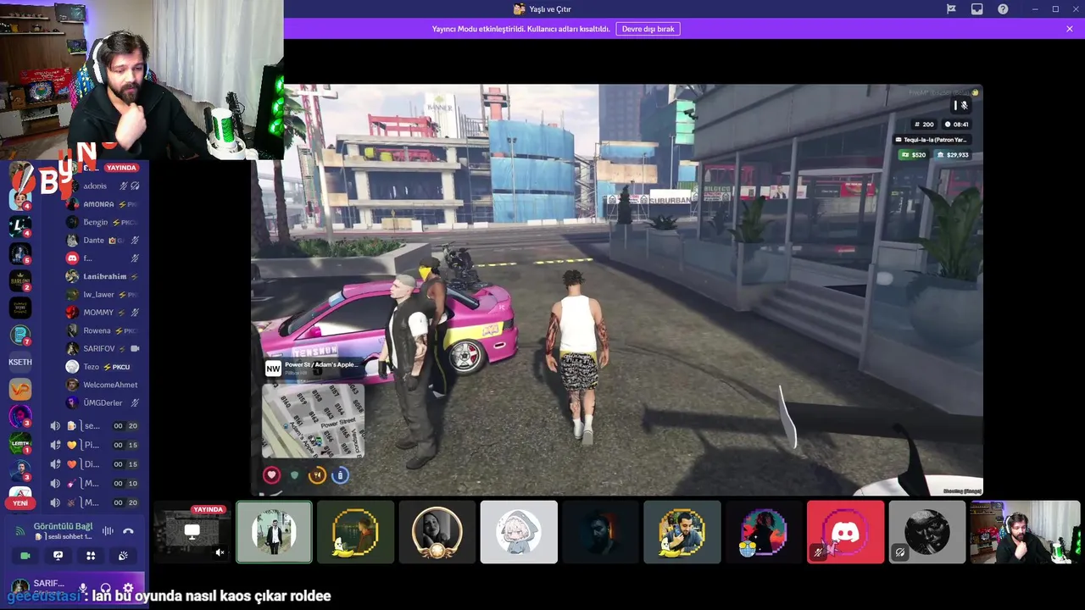Mute microphone in the user panel
Image resolution: width=1085 pixels, height=610 pixels.
click(83, 588)
